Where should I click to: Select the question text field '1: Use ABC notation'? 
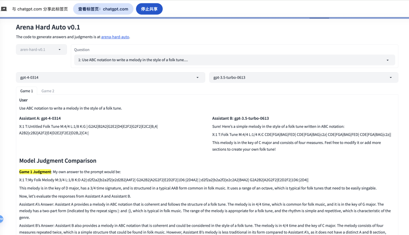tap(234, 60)
